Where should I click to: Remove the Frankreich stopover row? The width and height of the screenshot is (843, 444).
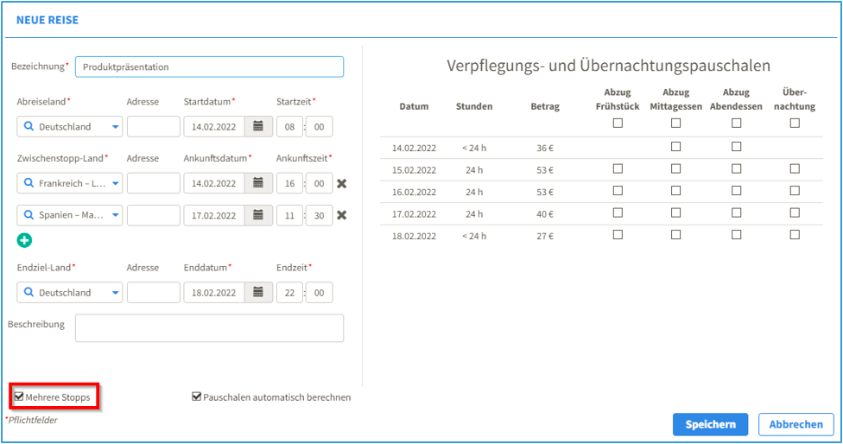341,184
